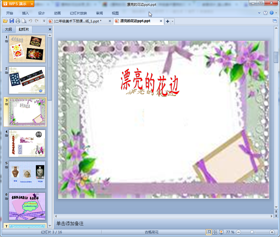
Task: Click horizontal scrollbar right arrow
Action: tap(271, 216)
